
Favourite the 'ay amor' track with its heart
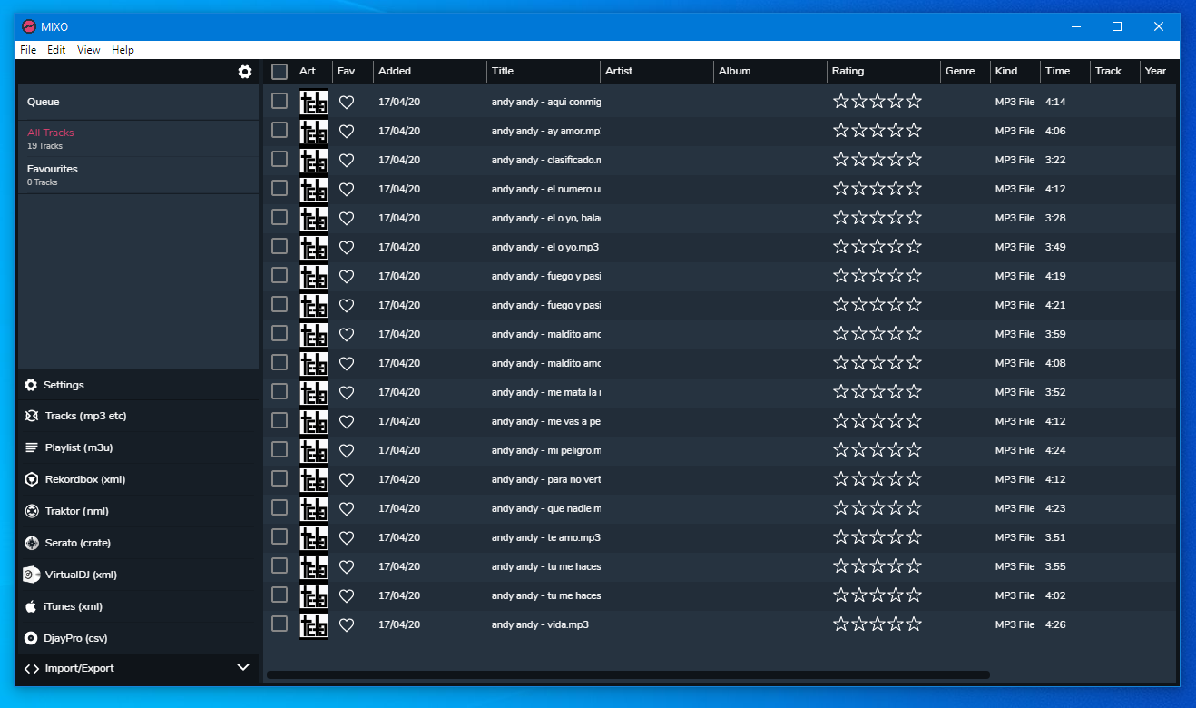347,131
